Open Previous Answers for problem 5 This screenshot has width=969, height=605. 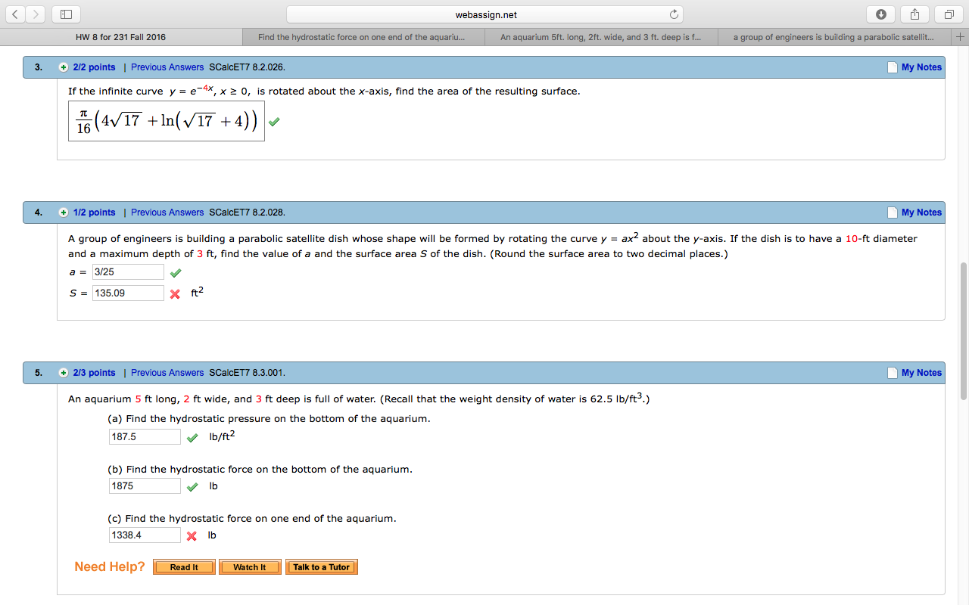point(167,373)
